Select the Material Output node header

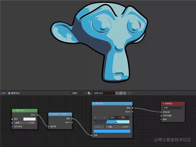click(173, 104)
